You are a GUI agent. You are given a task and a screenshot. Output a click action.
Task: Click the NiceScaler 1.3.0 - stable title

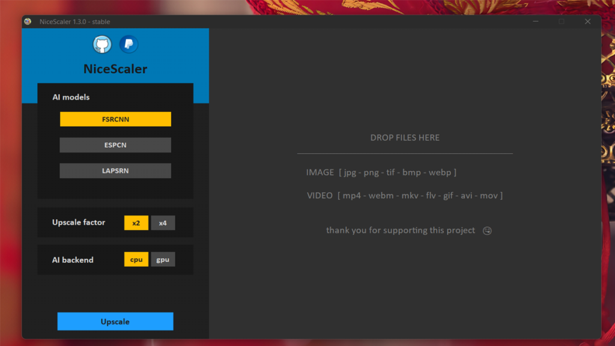74,22
